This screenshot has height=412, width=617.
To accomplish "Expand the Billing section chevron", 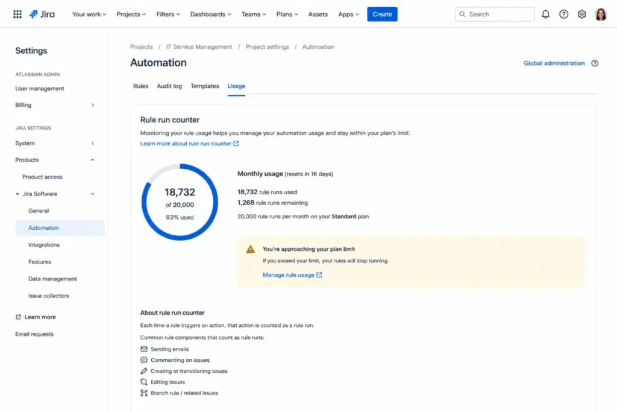I will [93, 105].
